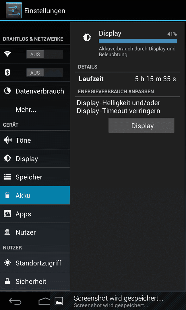Click the large Display brightness icon in detail pane
The image size is (186, 310).
[x=87, y=37]
